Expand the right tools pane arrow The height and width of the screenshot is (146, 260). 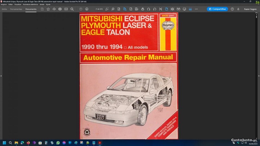pos(258,75)
